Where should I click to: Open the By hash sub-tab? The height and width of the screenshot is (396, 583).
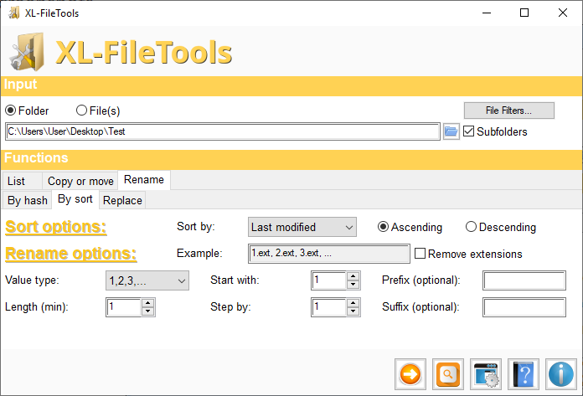tap(28, 201)
